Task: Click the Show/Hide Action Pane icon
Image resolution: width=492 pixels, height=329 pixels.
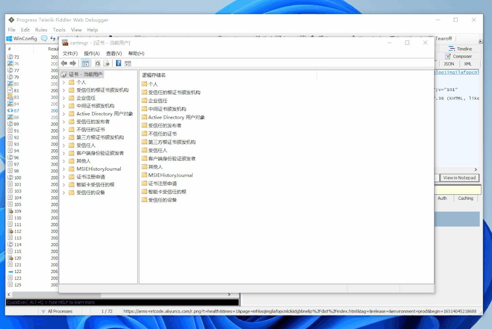Action: click(127, 63)
